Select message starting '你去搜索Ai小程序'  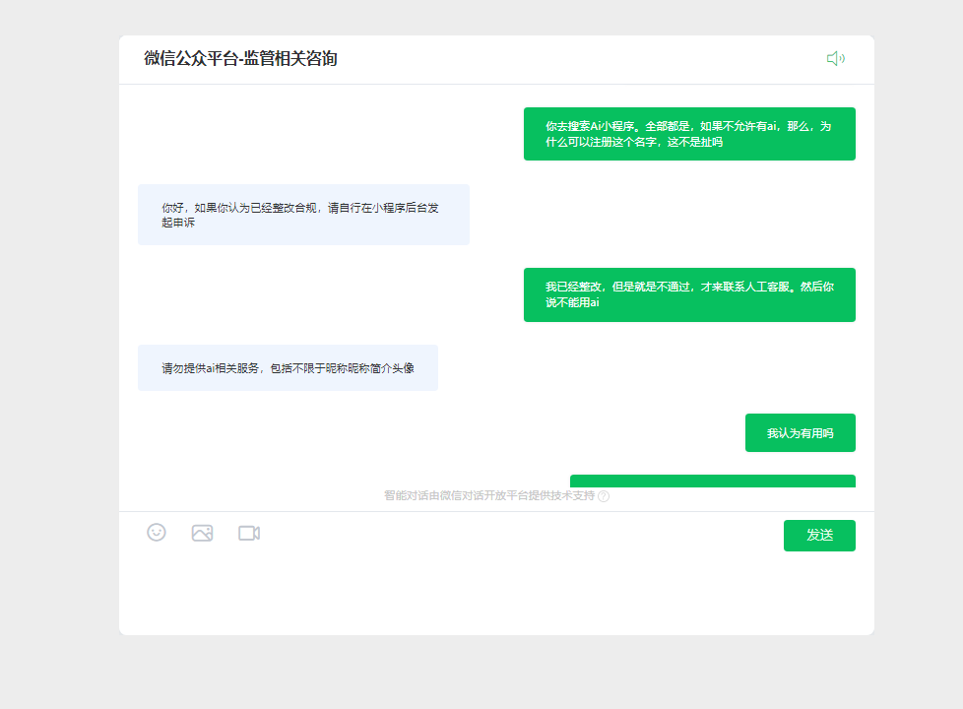click(x=689, y=134)
